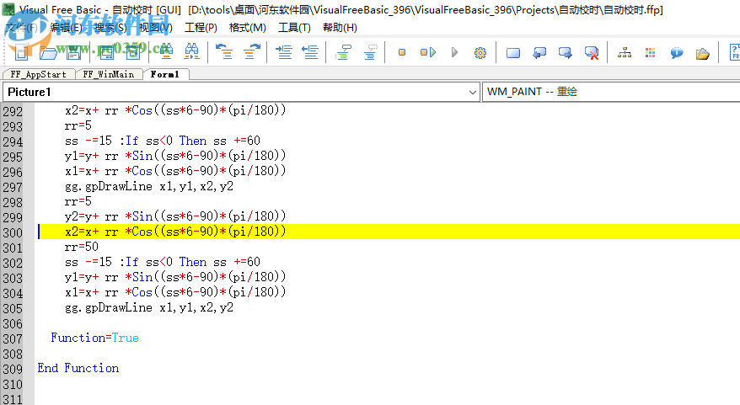Click the gray Run arrow icon
Viewport: 740px width, 405px height.
pos(454,52)
